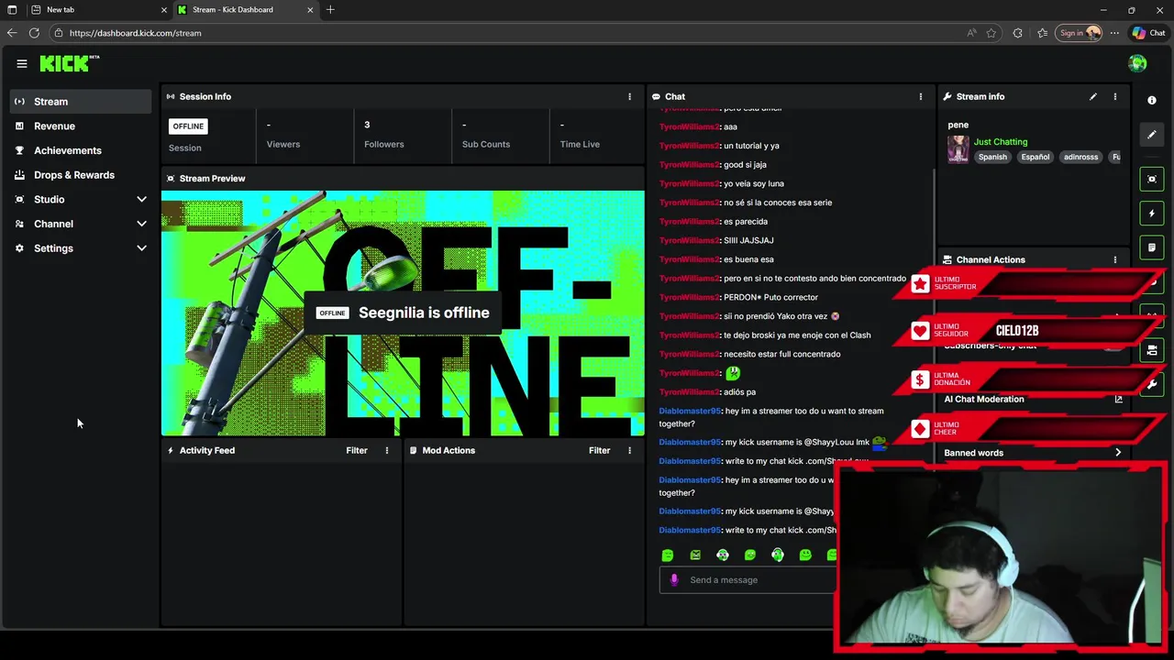Click the read aloud icon in address bar
Viewport: 1174px width, 660px height.
[x=971, y=33]
